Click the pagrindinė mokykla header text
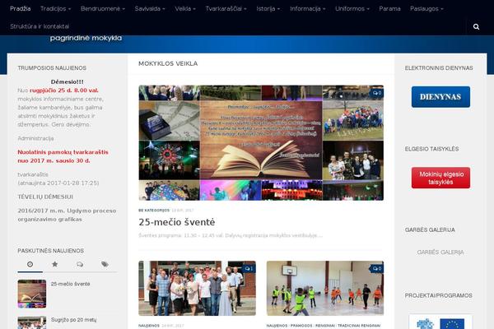The image size is (494, 329). pos(86,38)
